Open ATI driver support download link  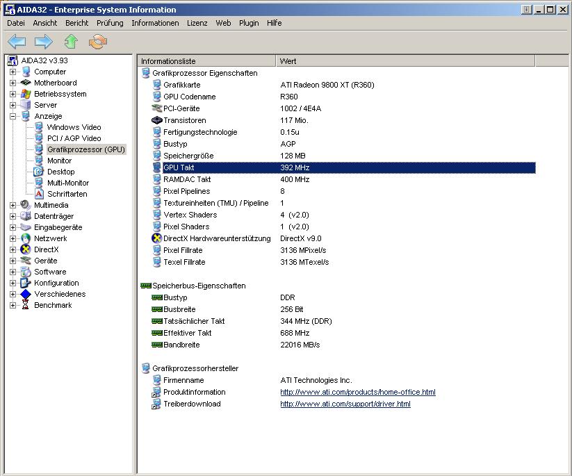[x=345, y=404]
